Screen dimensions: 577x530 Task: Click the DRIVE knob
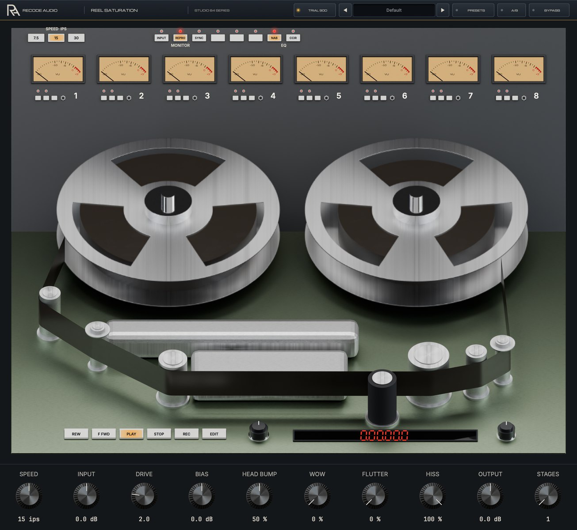(x=144, y=496)
